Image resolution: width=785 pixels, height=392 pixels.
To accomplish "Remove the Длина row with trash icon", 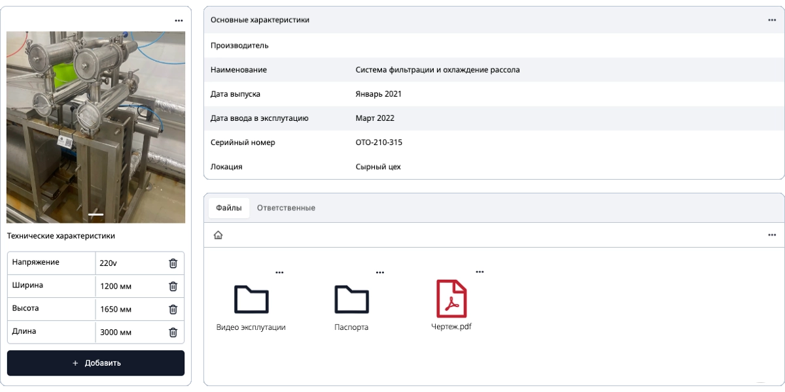I will pyautogui.click(x=173, y=332).
